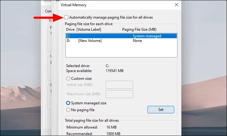227x136 pixels.
Task: Select the C: drive row
Action: (121, 36)
